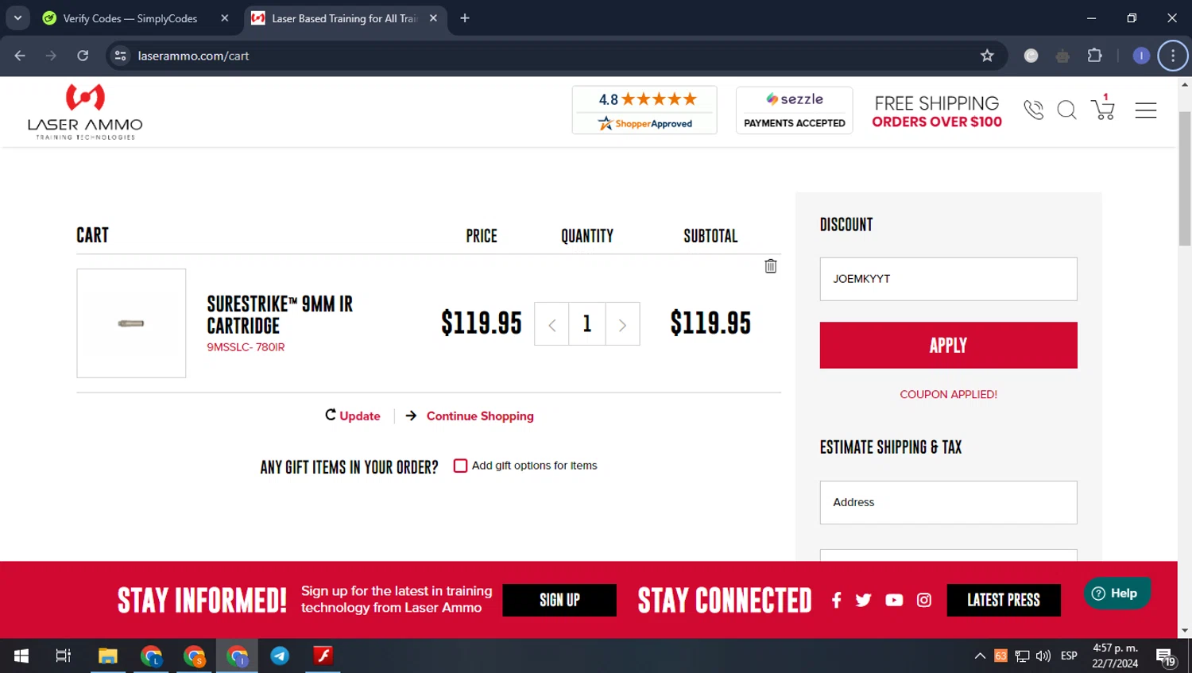Click the LATEST PRESS button
This screenshot has width=1192, height=673.
[1004, 600]
